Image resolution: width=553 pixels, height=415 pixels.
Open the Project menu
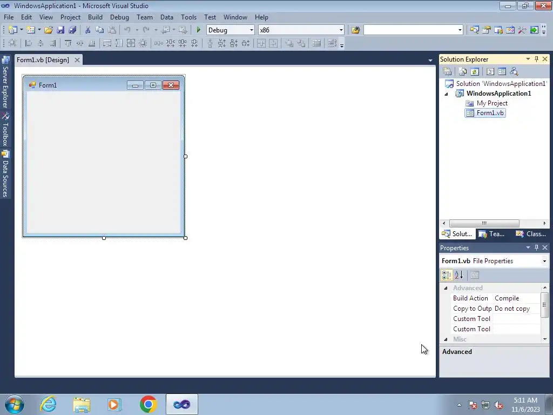70,17
